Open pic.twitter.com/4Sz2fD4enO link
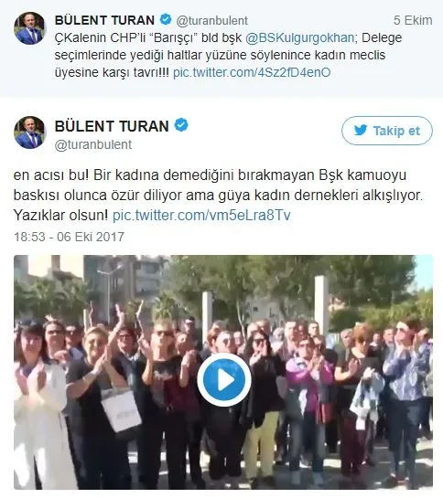This screenshot has width=443, height=498. pos(252,72)
